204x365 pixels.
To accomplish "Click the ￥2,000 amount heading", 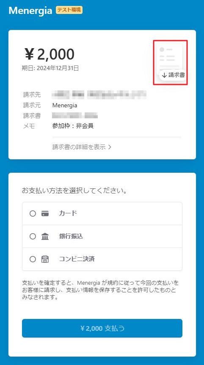I will (x=50, y=54).
